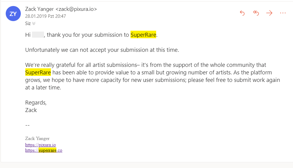Image resolution: width=293 pixels, height=168 pixels.
Task: Open the three-dots more actions menu
Action: pyautogui.click(x=283, y=13)
